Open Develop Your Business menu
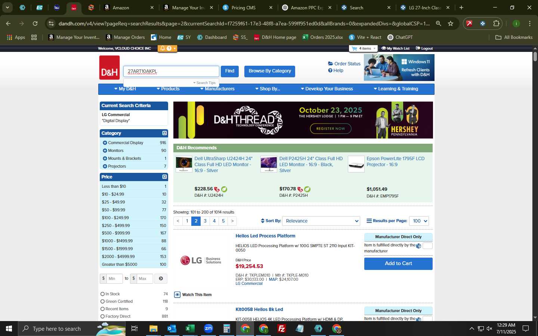The width and height of the screenshot is (538, 336). click(327, 89)
